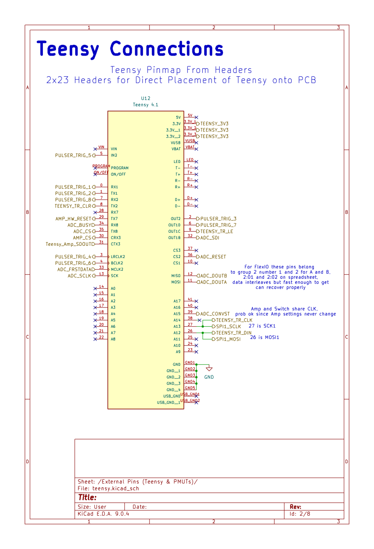Pick the PULSER_TRIG_8 net label

(x=75, y=200)
